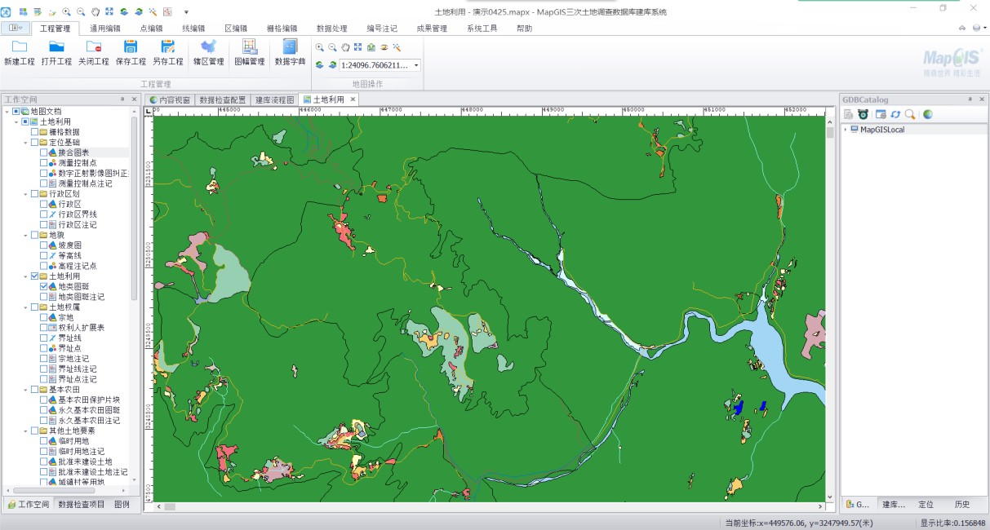Switch to 点编辑 ribbon tab
The width and height of the screenshot is (990, 530).
[x=152, y=28]
